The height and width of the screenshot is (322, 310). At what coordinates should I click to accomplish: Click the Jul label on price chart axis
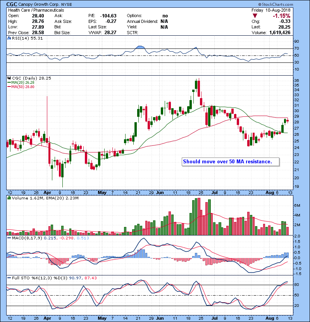point(214,193)
